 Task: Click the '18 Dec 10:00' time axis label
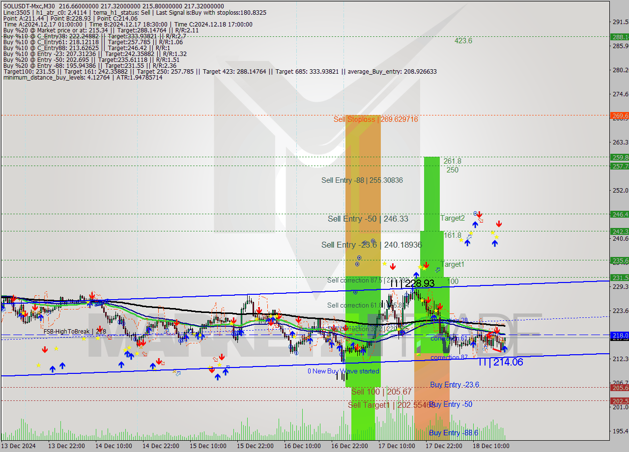click(491, 446)
